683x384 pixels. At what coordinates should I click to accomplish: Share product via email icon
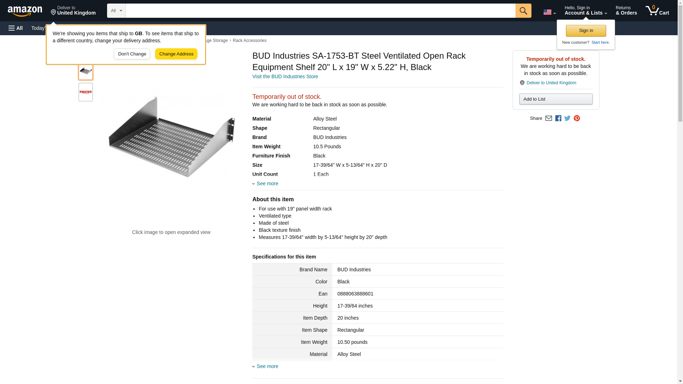coord(549,118)
